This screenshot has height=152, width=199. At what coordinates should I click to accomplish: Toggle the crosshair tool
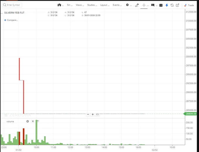[144, 5]
